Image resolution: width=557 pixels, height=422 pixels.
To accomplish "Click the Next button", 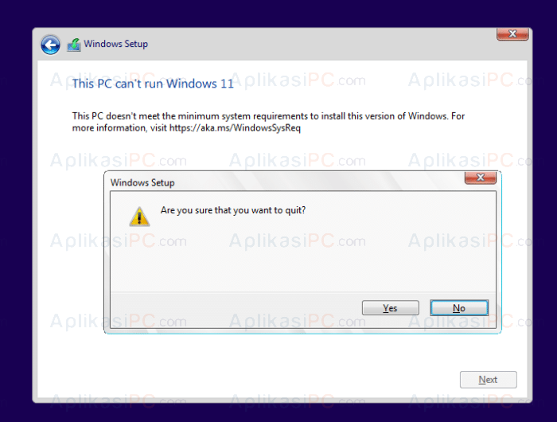I will [488, 380].
